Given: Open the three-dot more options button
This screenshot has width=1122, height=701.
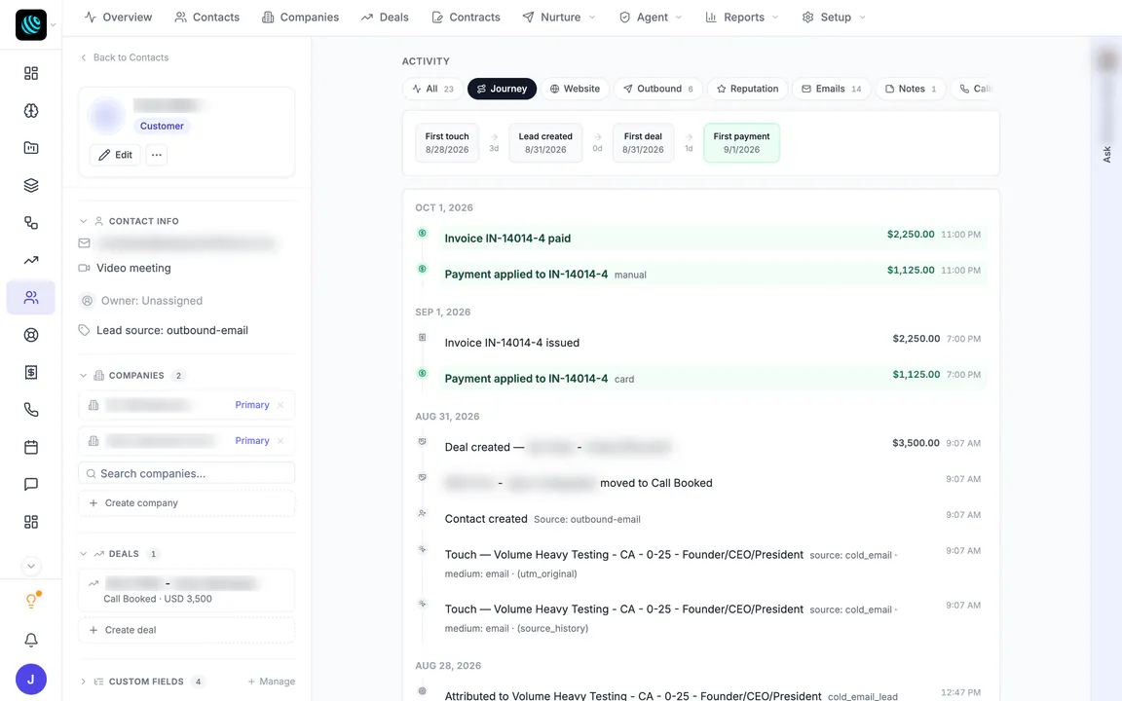Looking at the screenshot, I should click(x=157, y=155).
